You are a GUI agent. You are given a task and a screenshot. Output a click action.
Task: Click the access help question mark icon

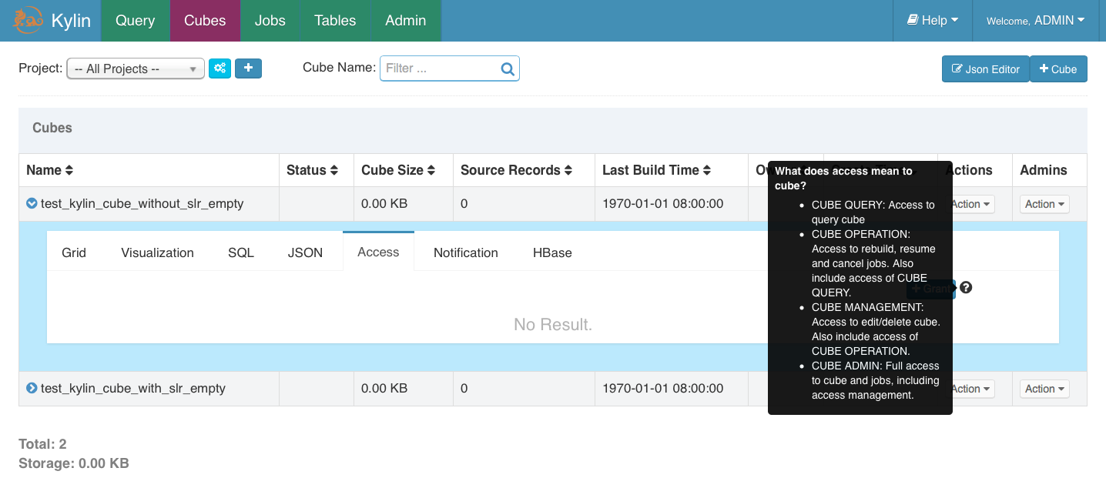(x=966, y=288)
